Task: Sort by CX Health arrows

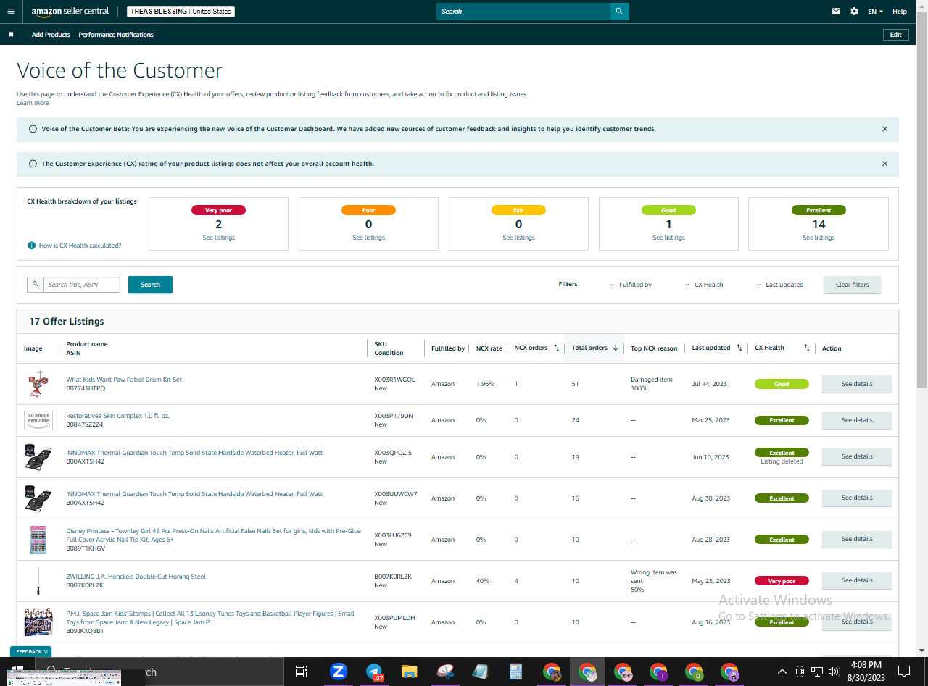Action: pyautogui.click(x=806, y=348)
